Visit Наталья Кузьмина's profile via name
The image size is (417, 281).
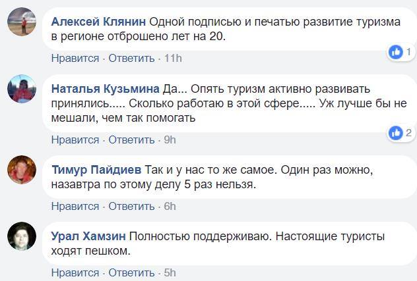(106, 89)
